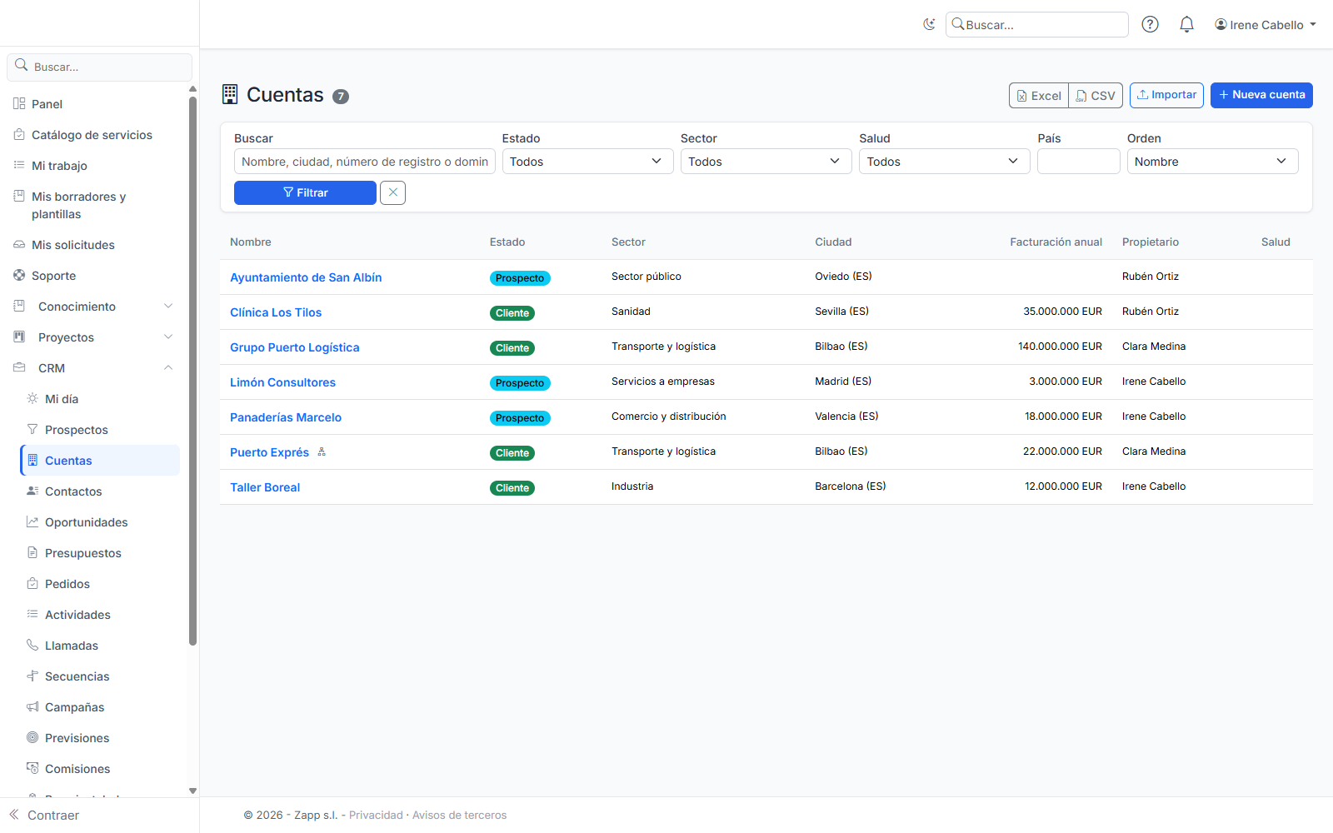1333x833 pixels.
Task: Expand the Conocimiento section
Action: tap(93, 307)
